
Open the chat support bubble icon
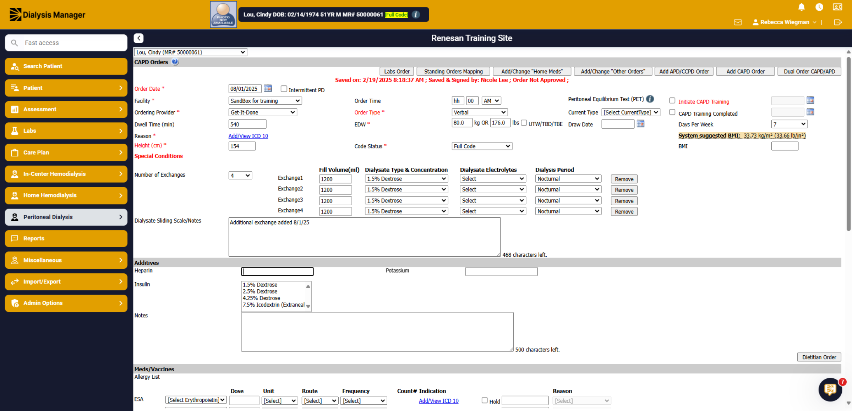830,389
